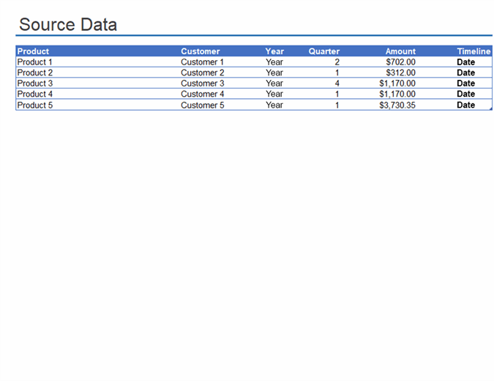
Task: Click the Customer 3 cell
Action: [202, 84]
